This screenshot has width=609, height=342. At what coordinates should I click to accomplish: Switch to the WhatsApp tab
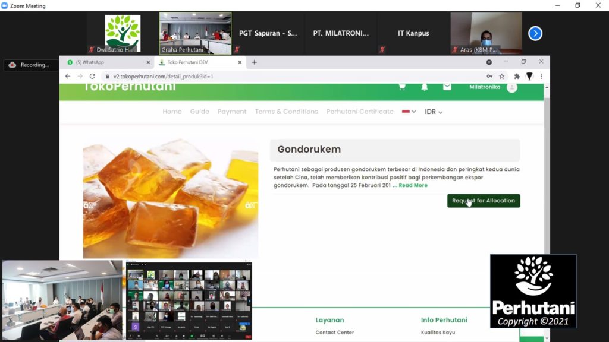107,62
